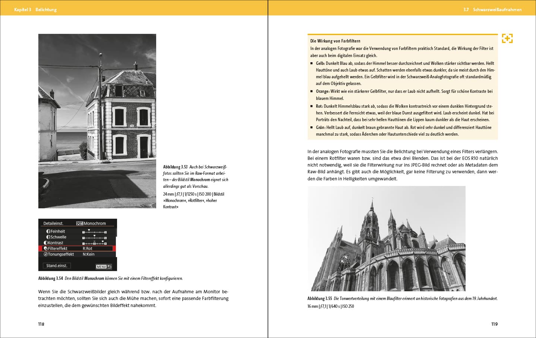Click the Feinheit sharpness icon
The width and height of the screenshot is (536, 338).
coord(48,231)
